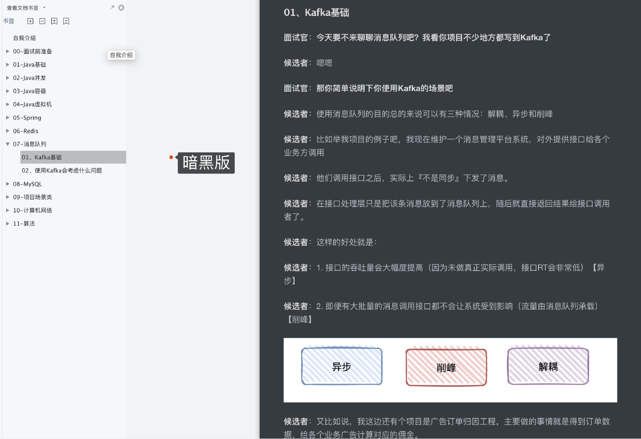Click the 01、Kafka基础 document heading

point(316,13)
